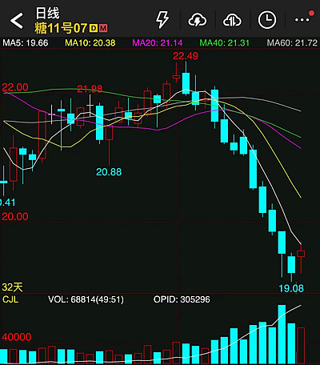Switch period via the 日线 label
Screen dimensions: 320x365
[47, 14]
